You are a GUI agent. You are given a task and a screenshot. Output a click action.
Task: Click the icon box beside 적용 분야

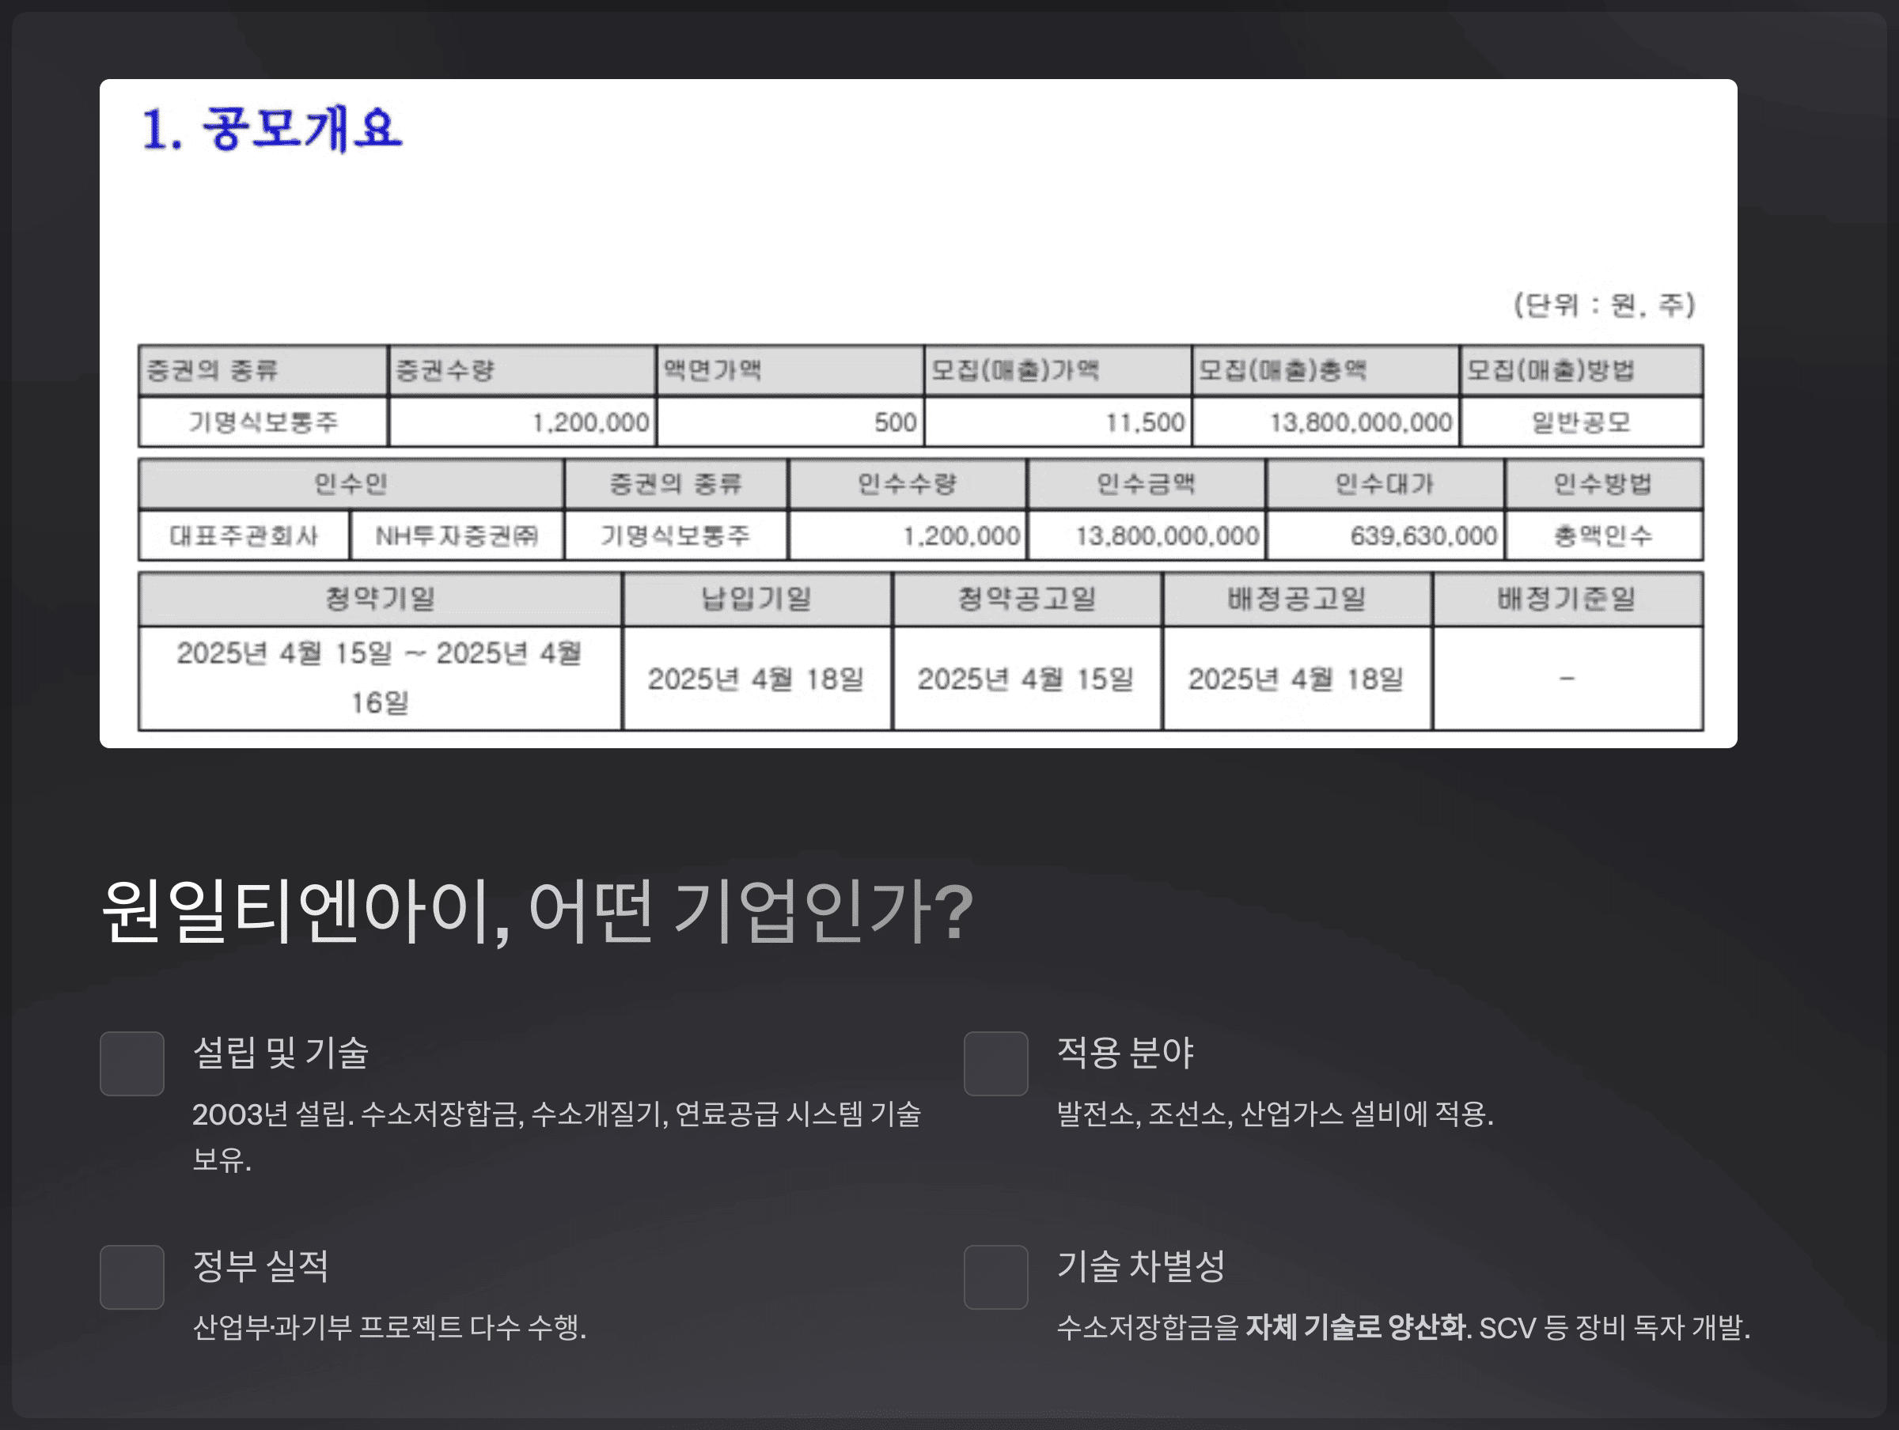tap(995, 1064)
